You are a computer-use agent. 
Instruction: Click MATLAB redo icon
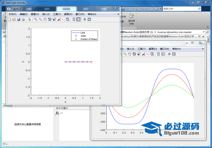pyautogui.click(x=147, y=9)
